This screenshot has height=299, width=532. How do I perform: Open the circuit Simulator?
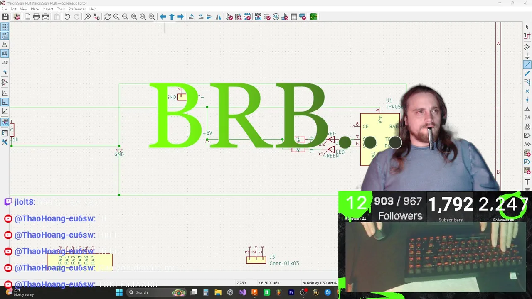tap(276, 17)
